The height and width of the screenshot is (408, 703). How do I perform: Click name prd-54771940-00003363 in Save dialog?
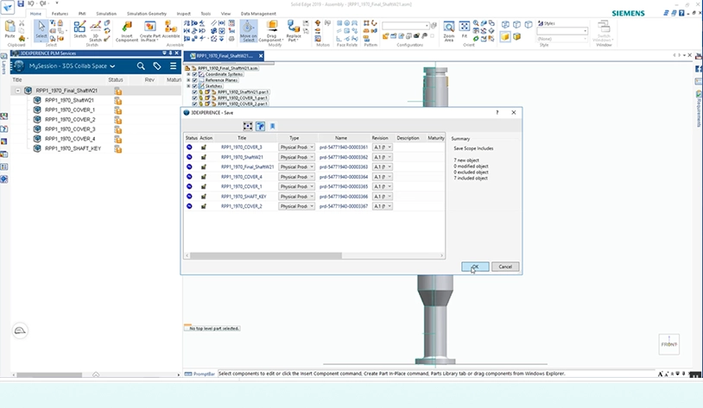(344, 166)
